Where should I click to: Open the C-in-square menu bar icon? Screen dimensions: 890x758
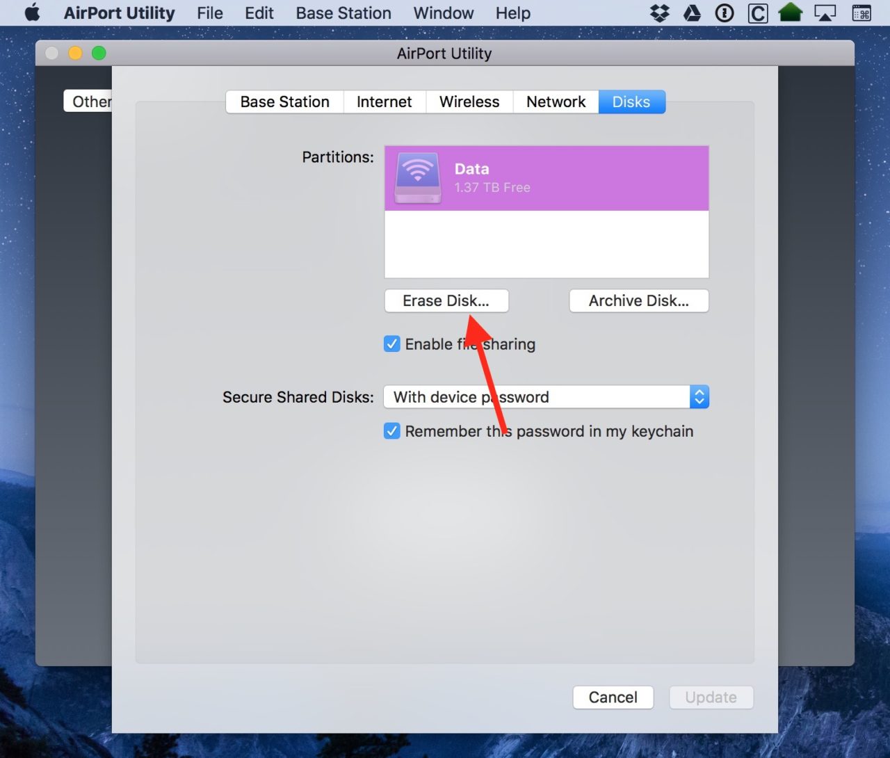(x=758, y=13)
